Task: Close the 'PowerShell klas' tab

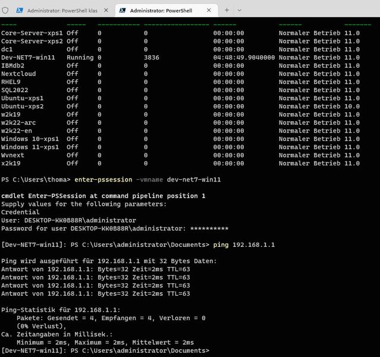Action: pos(106,10)
